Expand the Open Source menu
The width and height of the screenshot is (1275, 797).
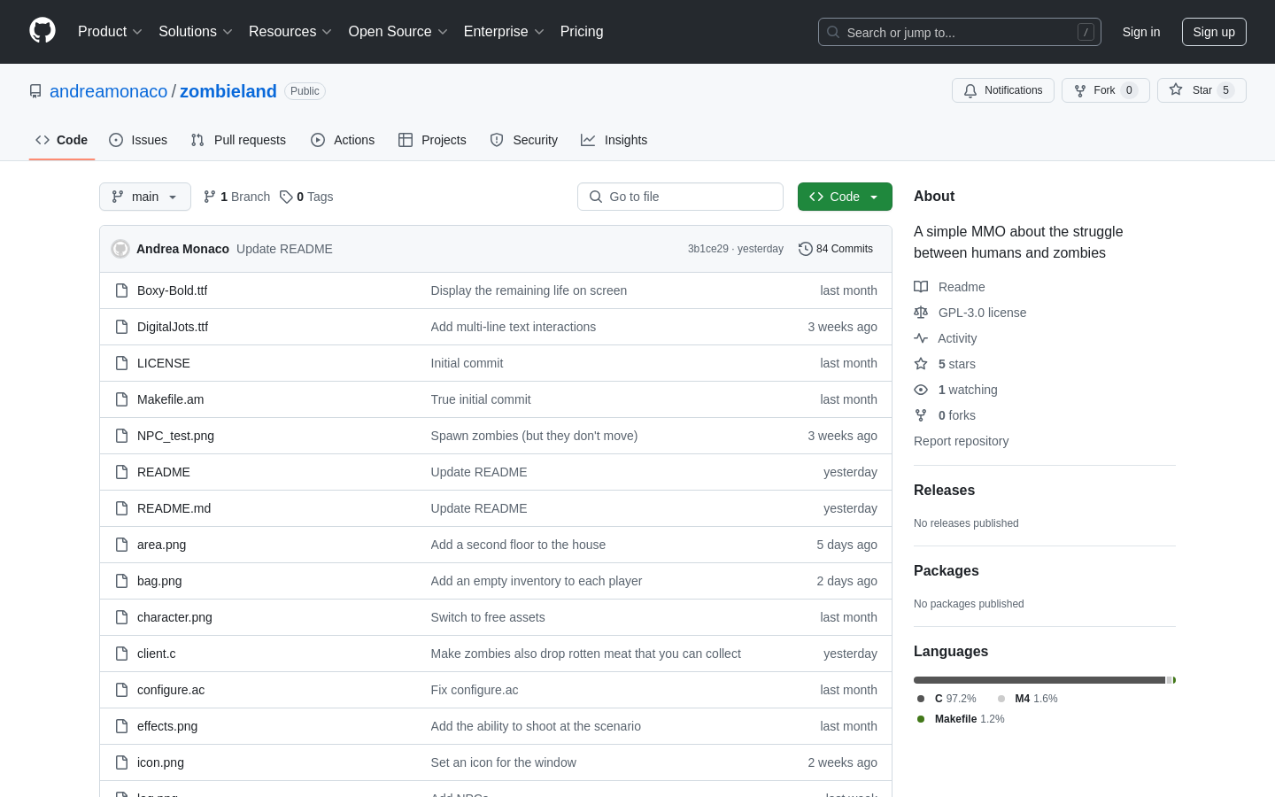point(398,32)
